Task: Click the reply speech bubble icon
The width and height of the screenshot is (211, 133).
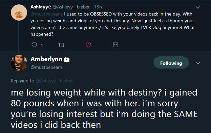Action: coord(34,45)
